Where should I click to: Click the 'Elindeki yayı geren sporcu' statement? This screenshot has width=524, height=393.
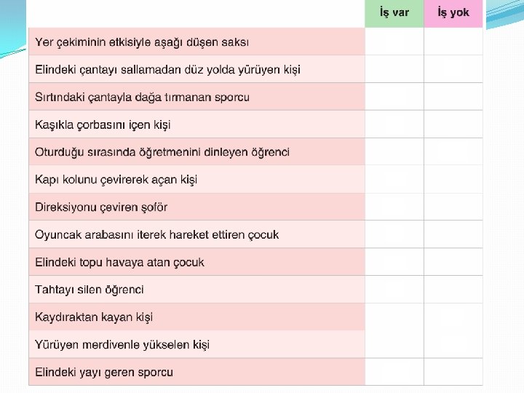tap(104, 372)
